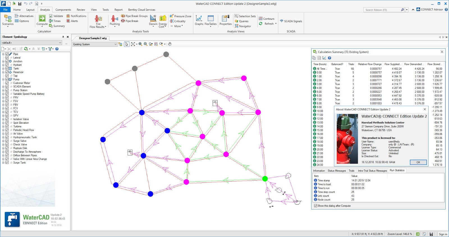This screenshot has width=449, height=237.
Task: Click the graph icon in Calculation Summary toolbar
Action: click(x=324, y=58)
